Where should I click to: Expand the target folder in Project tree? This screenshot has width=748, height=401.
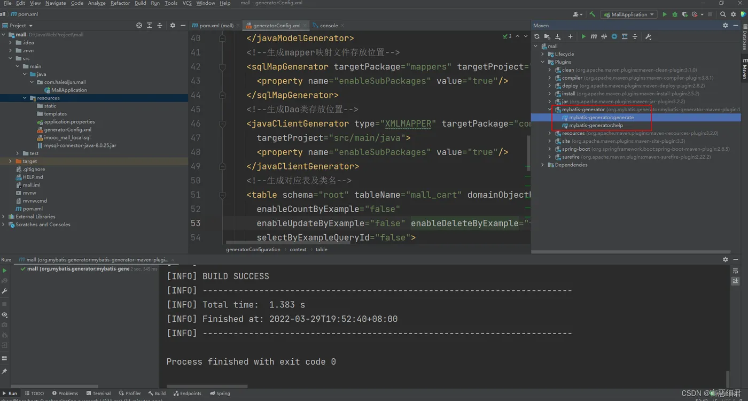pyautogui.click(x=10, y=161)
